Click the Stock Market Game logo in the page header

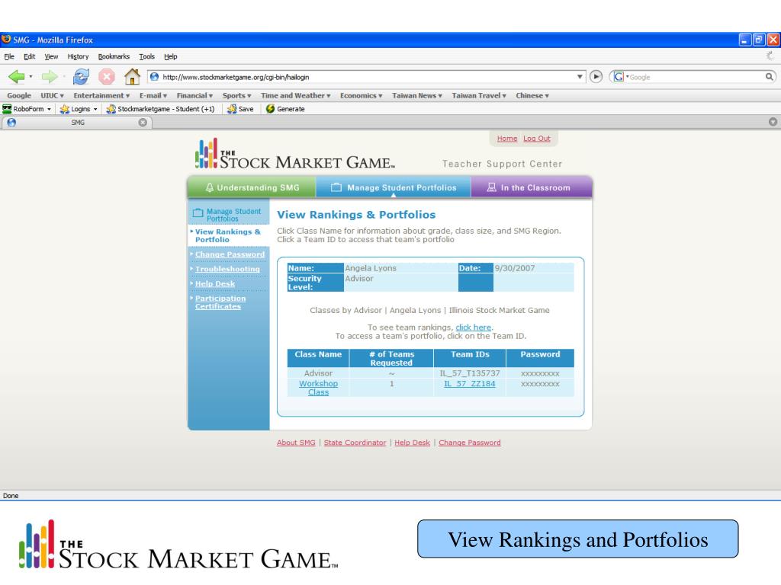point(295,154)
